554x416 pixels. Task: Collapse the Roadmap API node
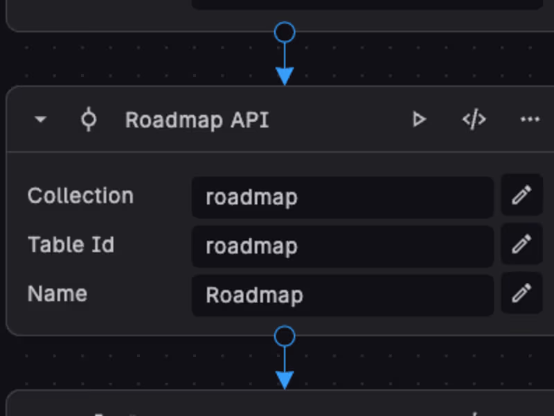pos(41,120)
